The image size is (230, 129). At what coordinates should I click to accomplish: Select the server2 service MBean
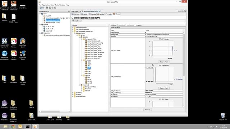pyautogui.click(x=89, y=83)
